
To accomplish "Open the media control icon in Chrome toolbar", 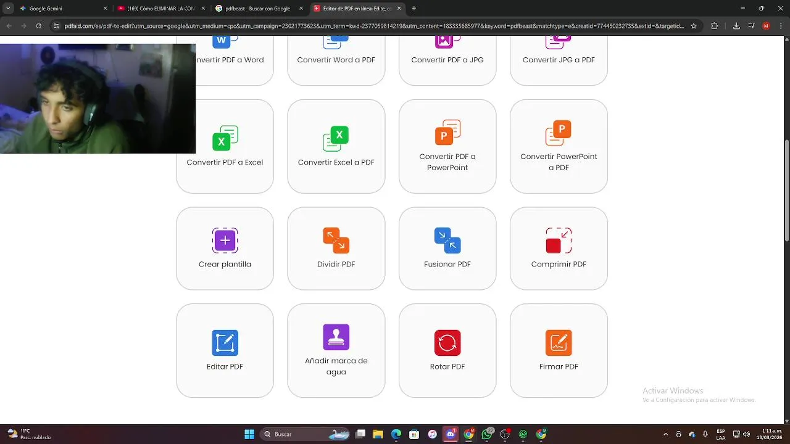I will [x=751, y=26].
